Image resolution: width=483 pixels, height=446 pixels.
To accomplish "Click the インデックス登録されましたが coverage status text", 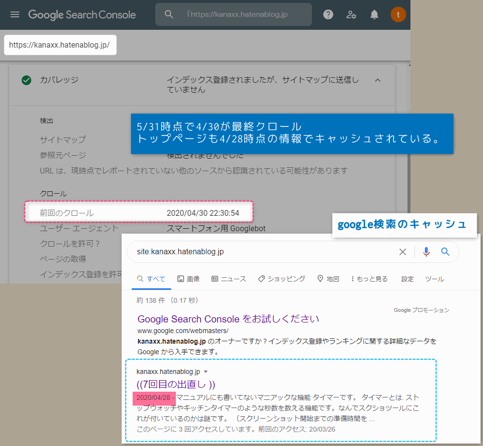I will tap(263, 85).
